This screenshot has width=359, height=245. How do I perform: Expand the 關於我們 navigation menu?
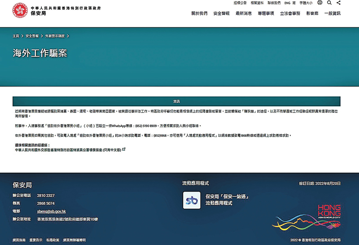pyautogui.click(x=199, y=13)
